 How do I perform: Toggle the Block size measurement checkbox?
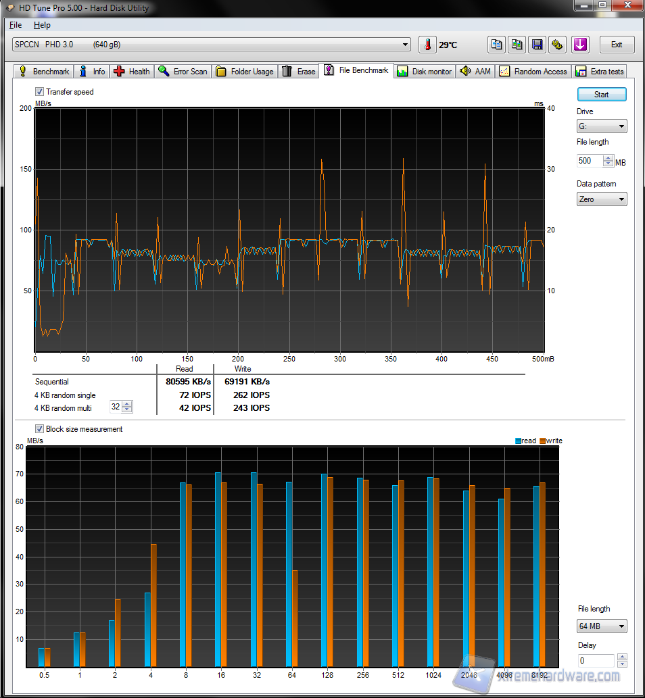40,429
